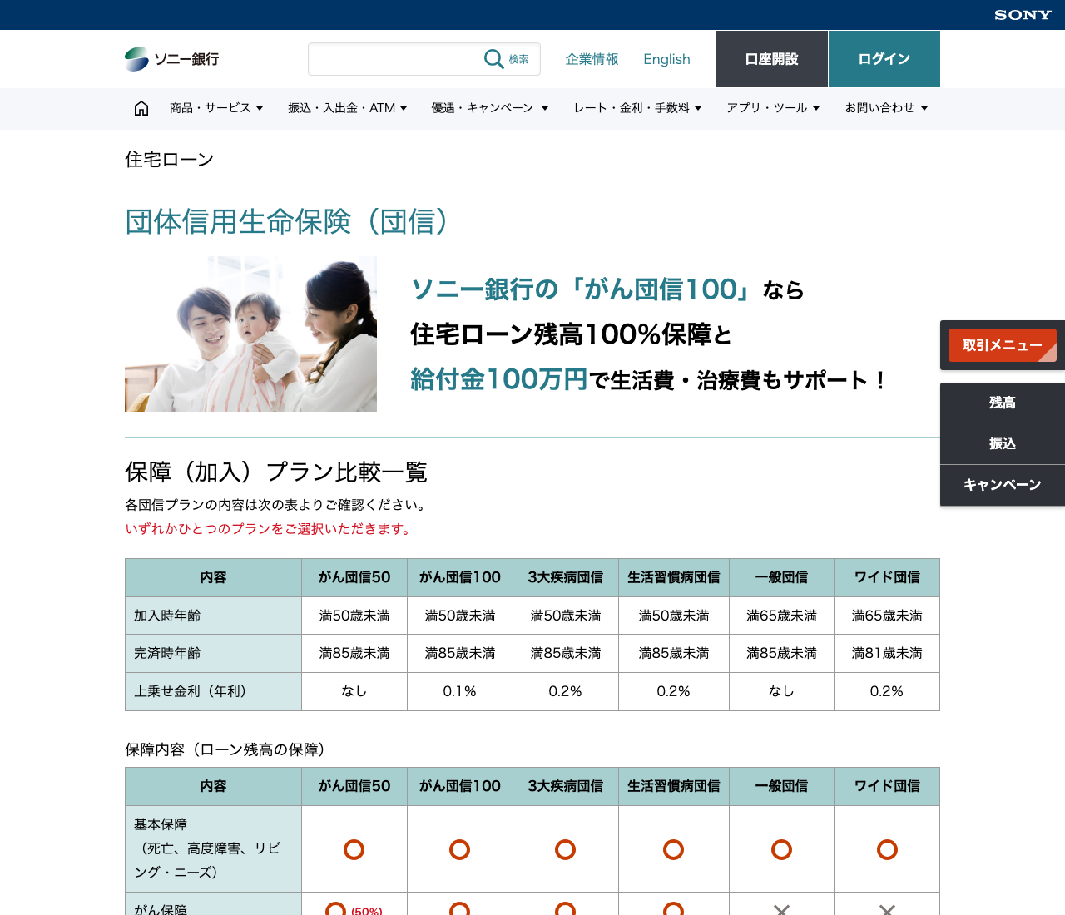Screen dimensions: 1065x915
Task: Click the family photo banner image
Action: pos(250,334)
